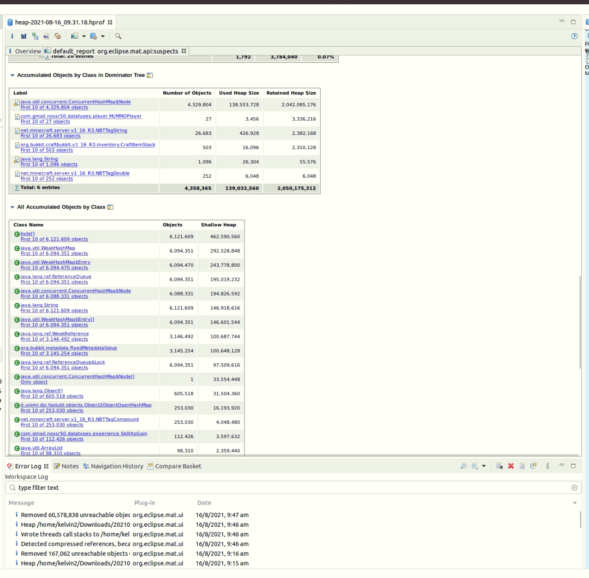Open First 10 of 503 objects link
This screenshot has height=578, width=589.
[47, 151]
